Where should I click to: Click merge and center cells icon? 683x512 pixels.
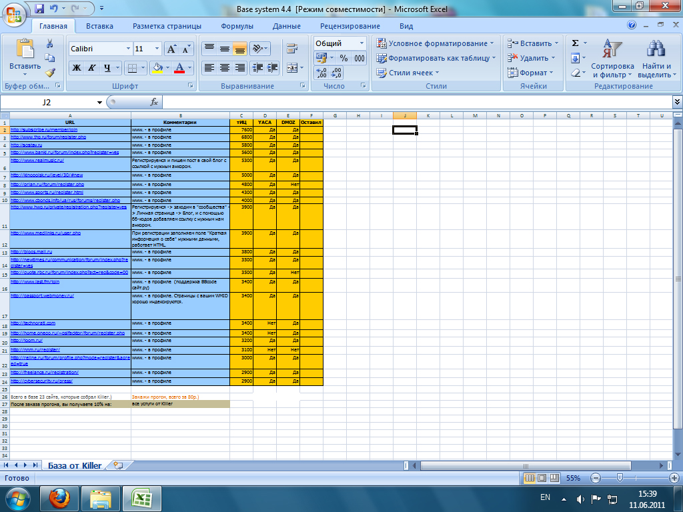tap(292, 67)
